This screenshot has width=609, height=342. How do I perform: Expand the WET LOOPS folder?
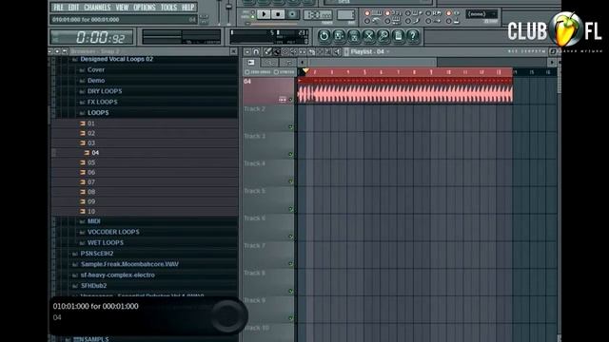(x=106, y=243)
